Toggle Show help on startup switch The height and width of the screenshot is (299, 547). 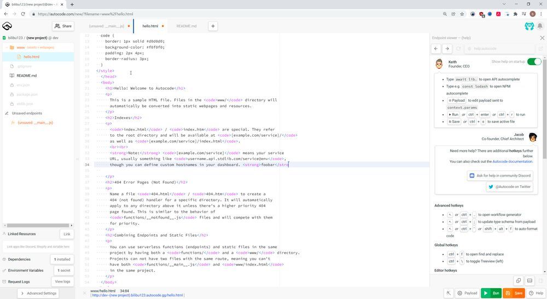[x=534, y=62]
